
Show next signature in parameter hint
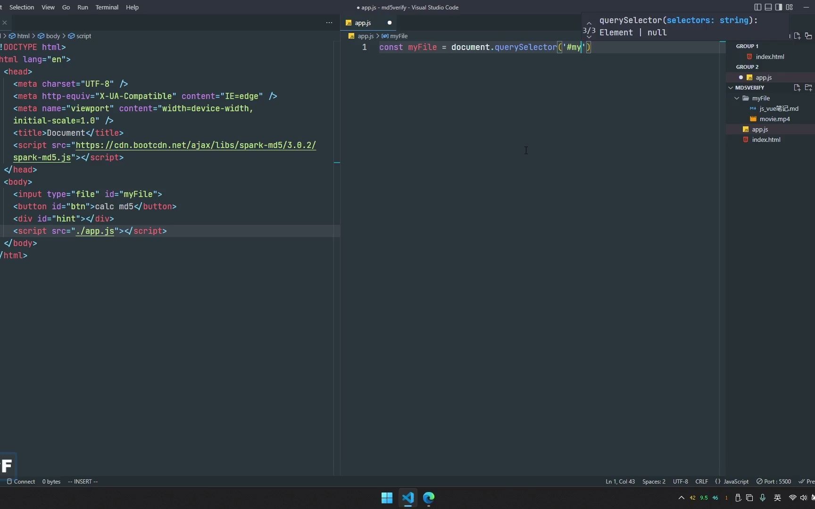click(x=589, y=37)
